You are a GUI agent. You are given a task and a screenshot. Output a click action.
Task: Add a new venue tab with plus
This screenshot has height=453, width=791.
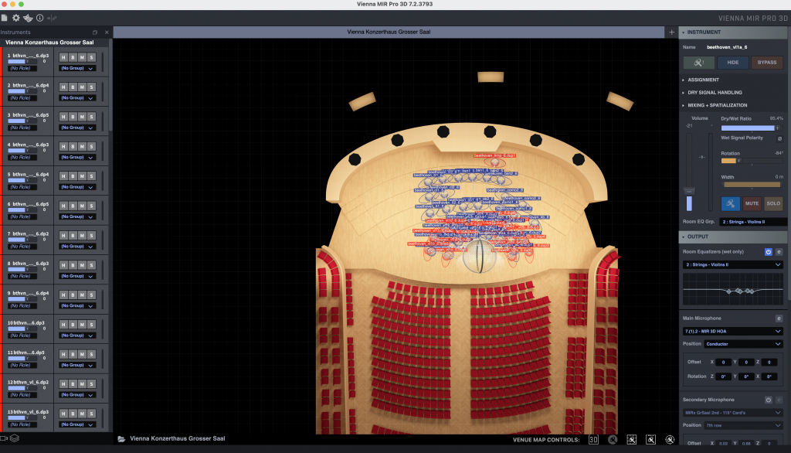pos(671,32)
